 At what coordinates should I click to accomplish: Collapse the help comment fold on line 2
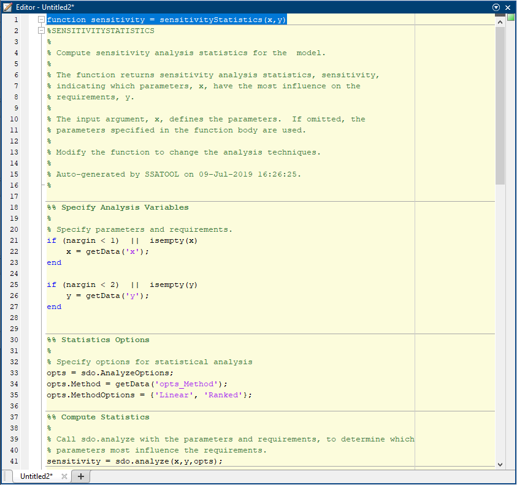41,30
